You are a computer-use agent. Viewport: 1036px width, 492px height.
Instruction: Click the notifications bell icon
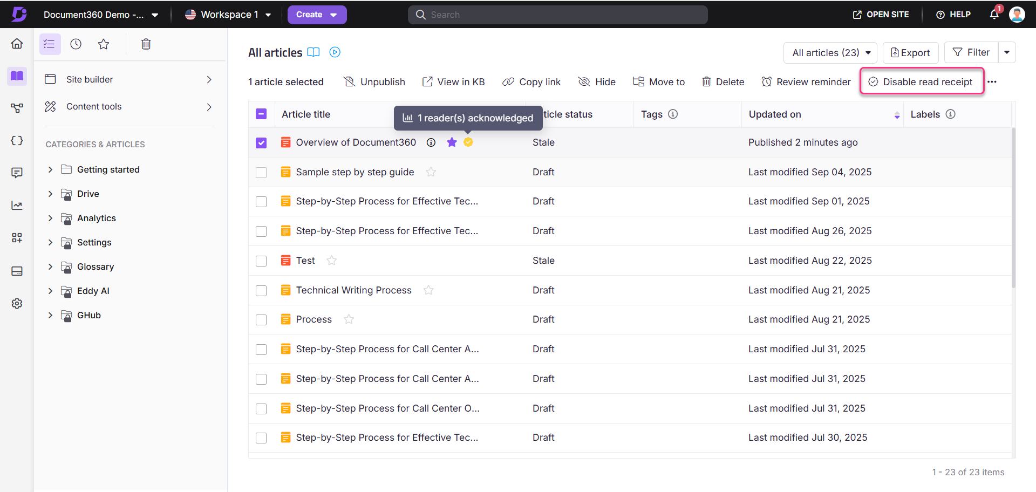pyautogui.click(x=994, y=15)
